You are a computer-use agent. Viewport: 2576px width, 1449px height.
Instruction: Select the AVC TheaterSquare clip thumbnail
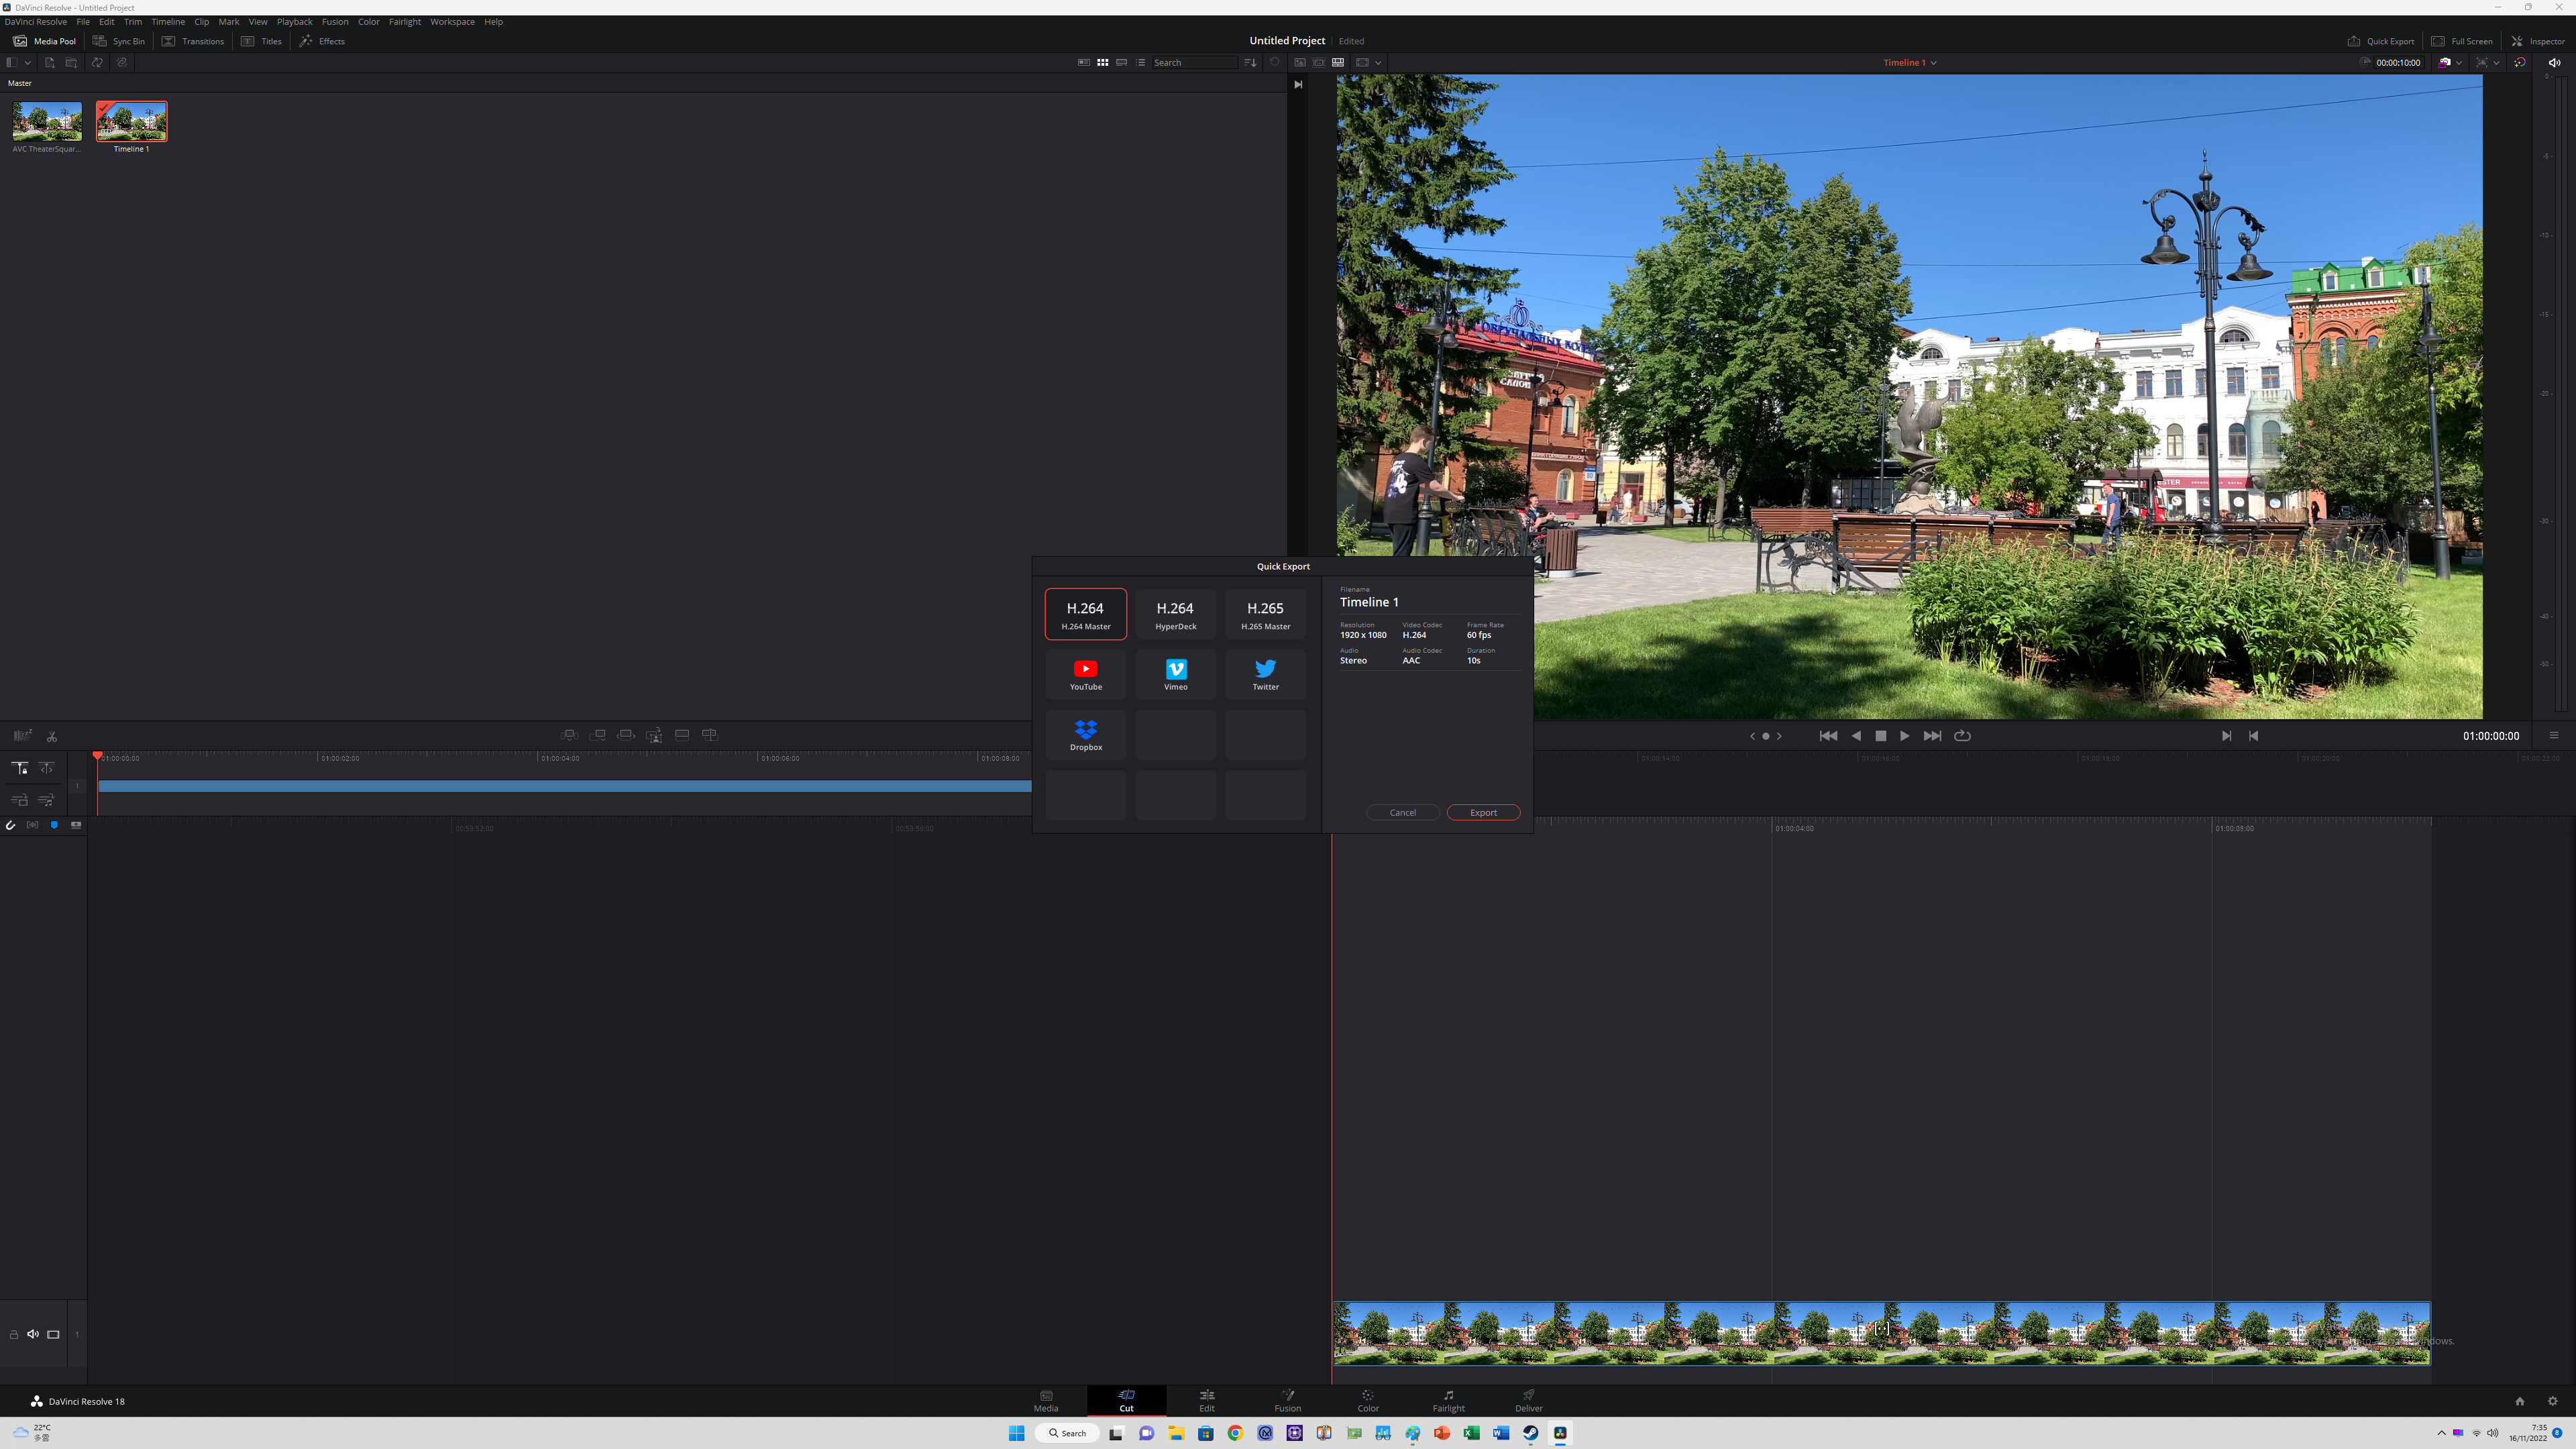click(x=47, y=121)
